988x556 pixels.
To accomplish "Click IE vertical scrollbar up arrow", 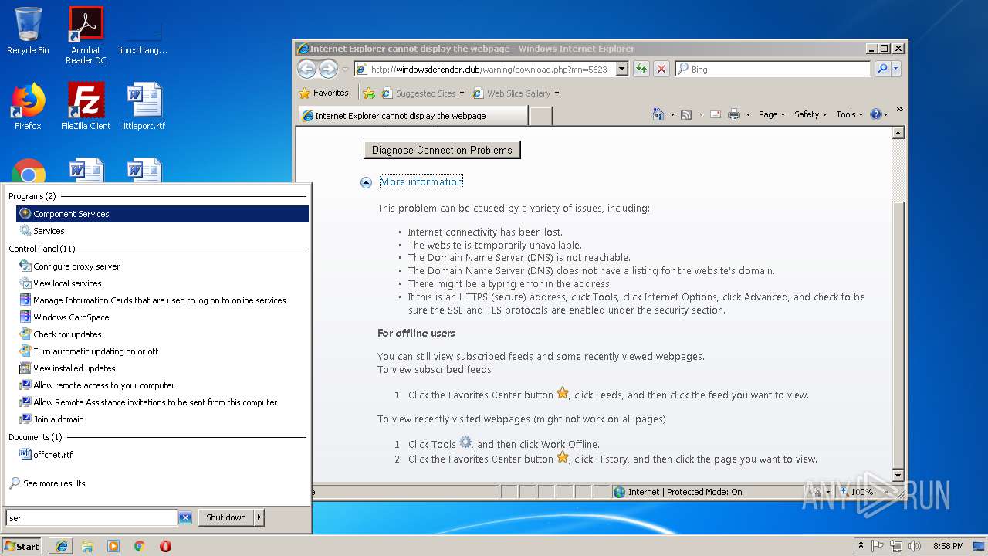I will point(898,133).
